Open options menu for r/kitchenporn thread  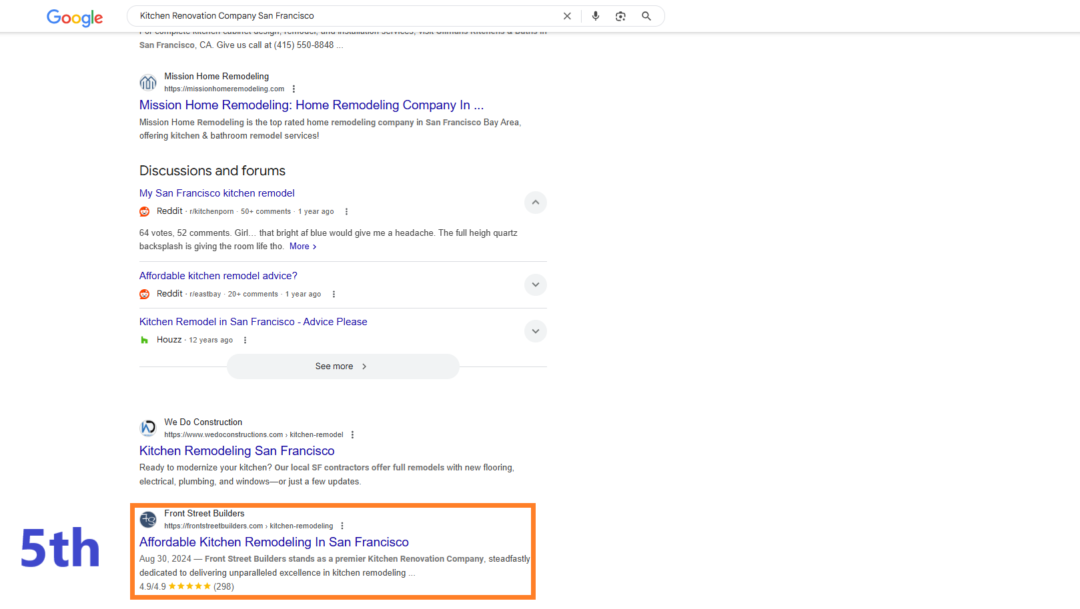point(346,212)
